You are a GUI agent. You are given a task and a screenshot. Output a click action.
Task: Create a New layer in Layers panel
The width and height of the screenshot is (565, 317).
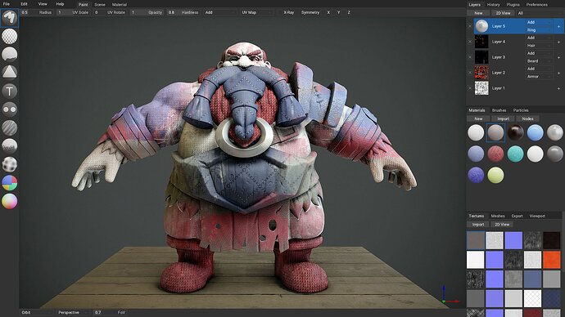point(478,13)
